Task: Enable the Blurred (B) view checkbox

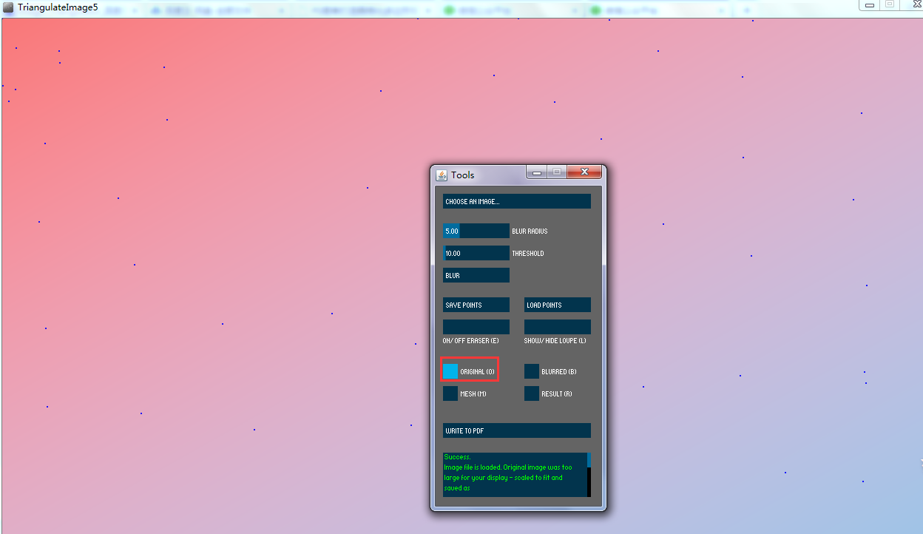Action: (x=532, y=371)
